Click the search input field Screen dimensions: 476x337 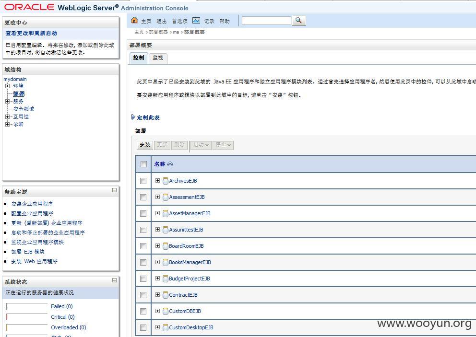(x=266, y=20)
